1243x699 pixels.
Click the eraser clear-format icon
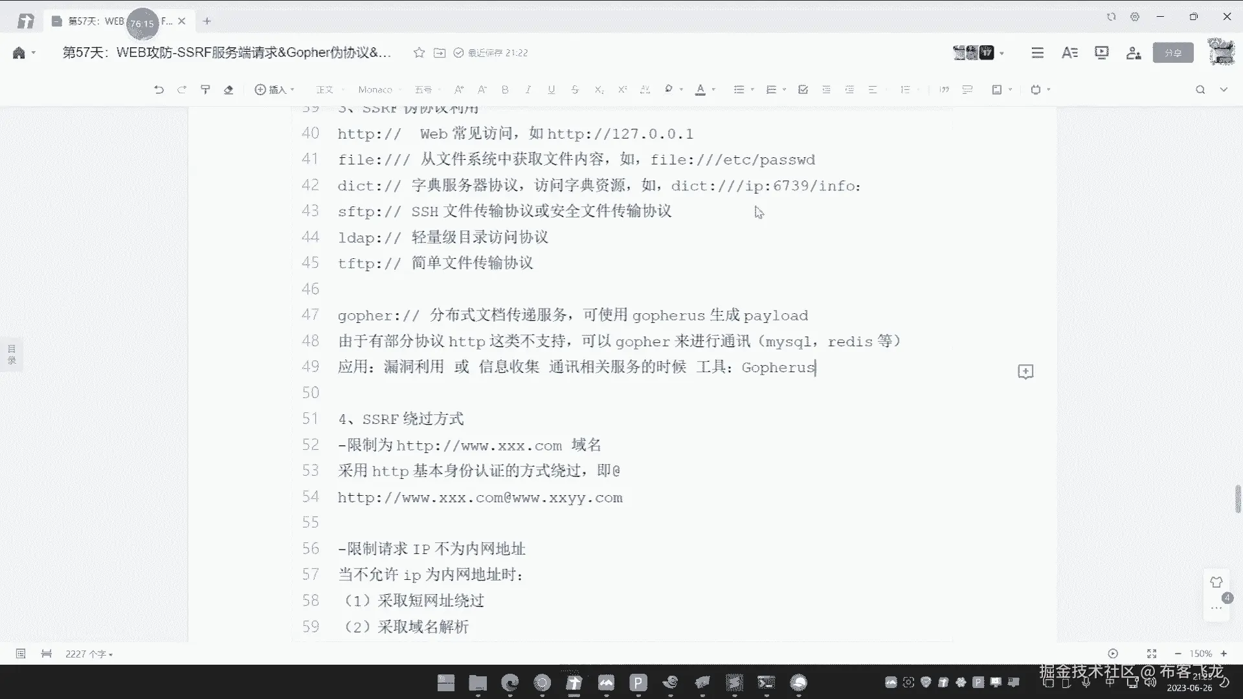(x=229, y=90)
